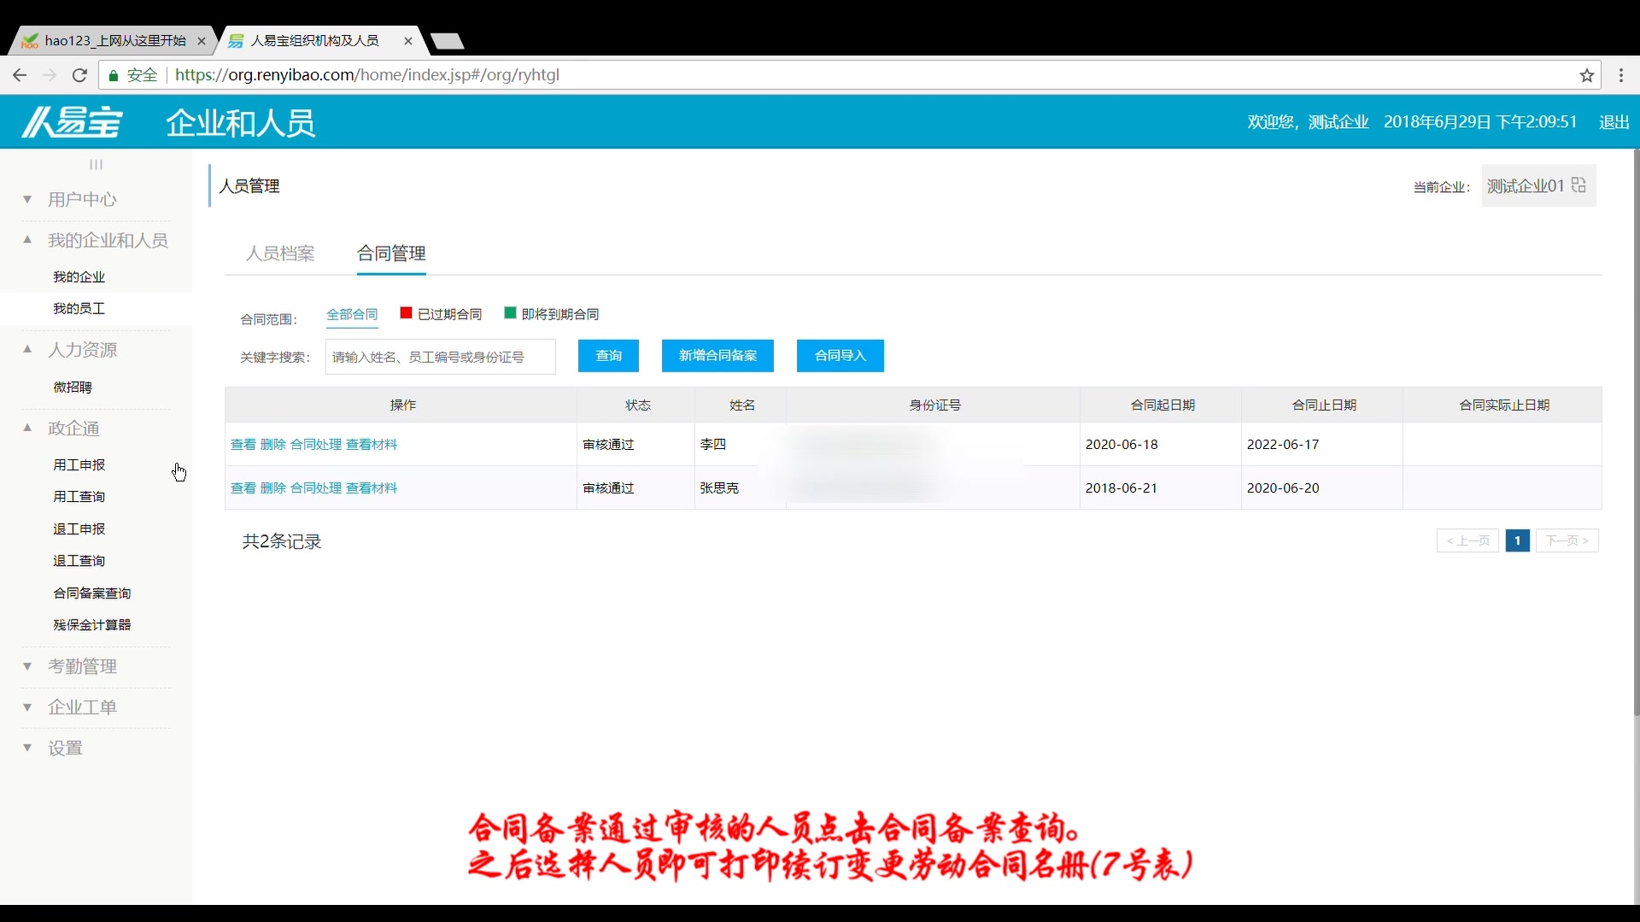Select the 合同管理 tab
Image resolution: width=1640 pixels, height=922 pixels.
point(391,254)
